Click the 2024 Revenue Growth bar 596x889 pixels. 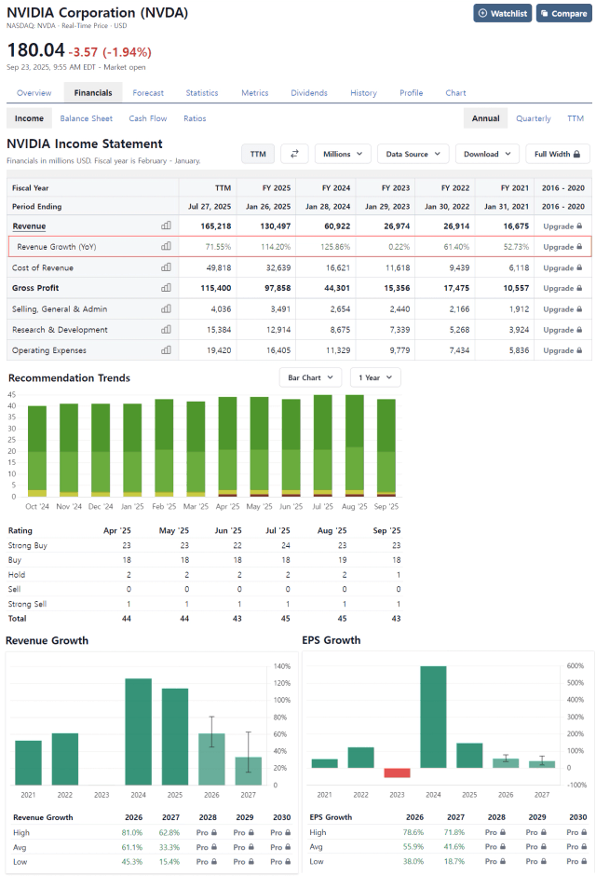[138, 732]
